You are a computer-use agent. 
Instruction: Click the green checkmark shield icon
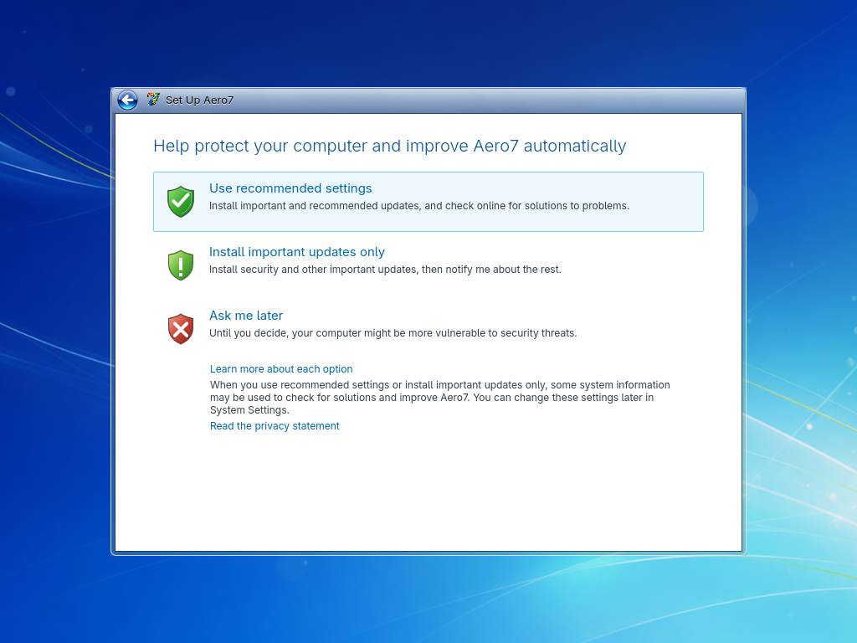181,202
